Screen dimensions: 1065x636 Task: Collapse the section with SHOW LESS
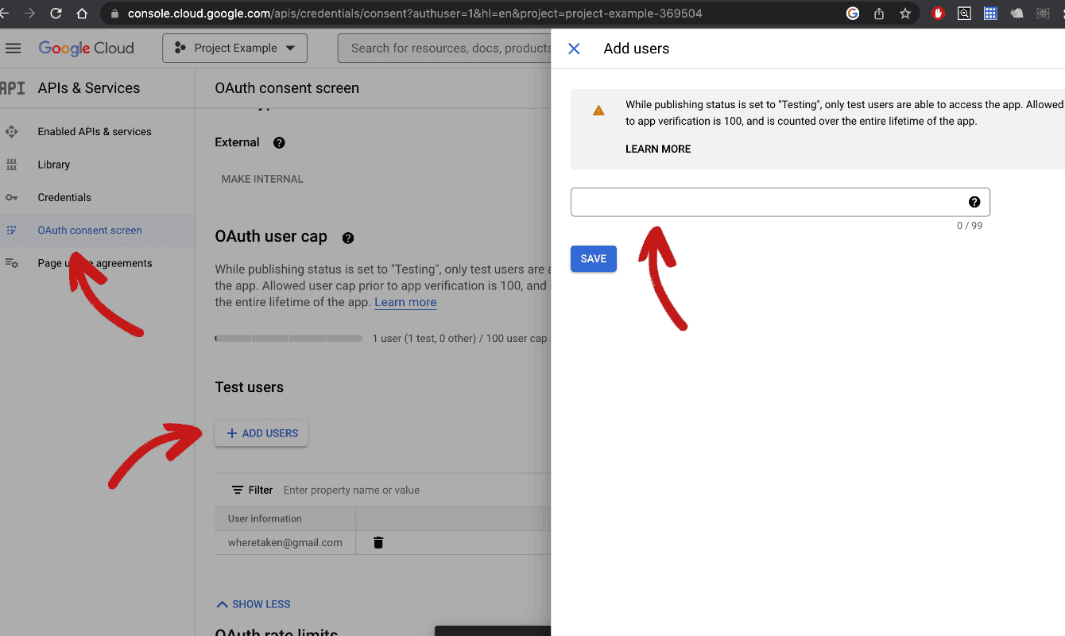tap(254, 604)
